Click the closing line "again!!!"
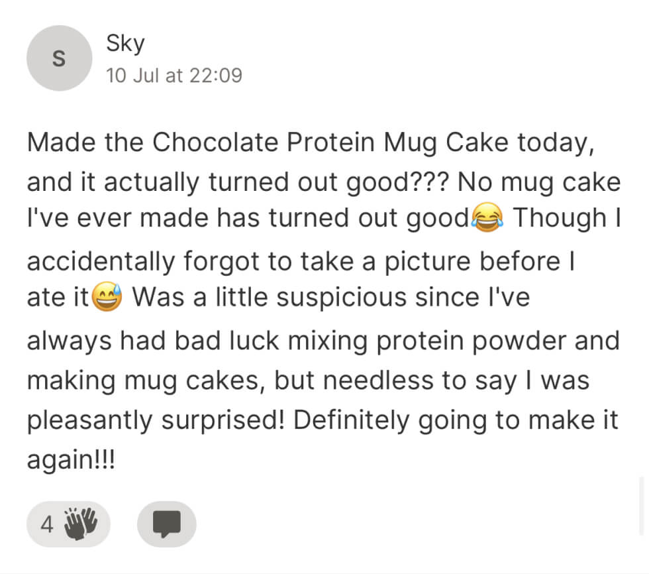Image resolution: width=649 pixels, height=574 pixels. 71,461
